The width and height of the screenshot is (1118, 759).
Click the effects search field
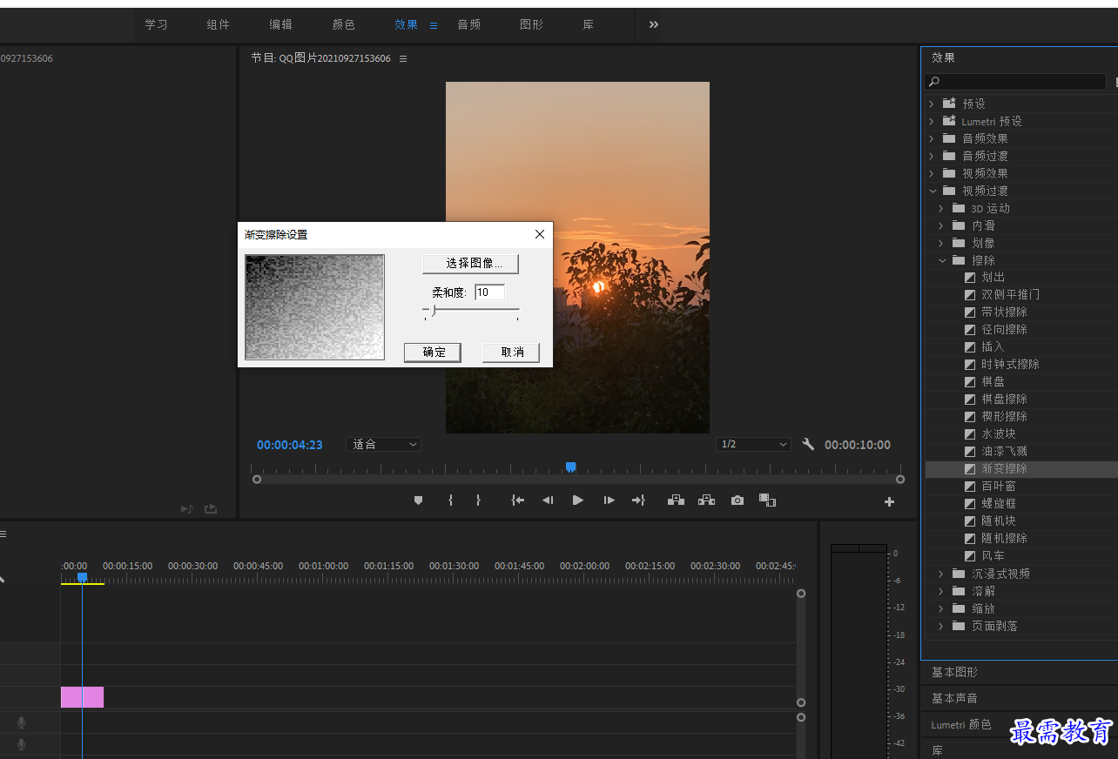pyautogui.click(x=1015, y=82)
